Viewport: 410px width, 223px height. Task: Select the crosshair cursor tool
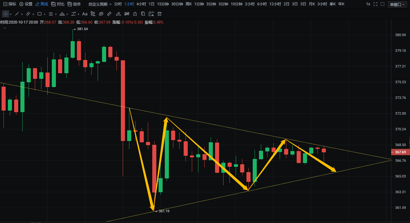pos(6,14)
